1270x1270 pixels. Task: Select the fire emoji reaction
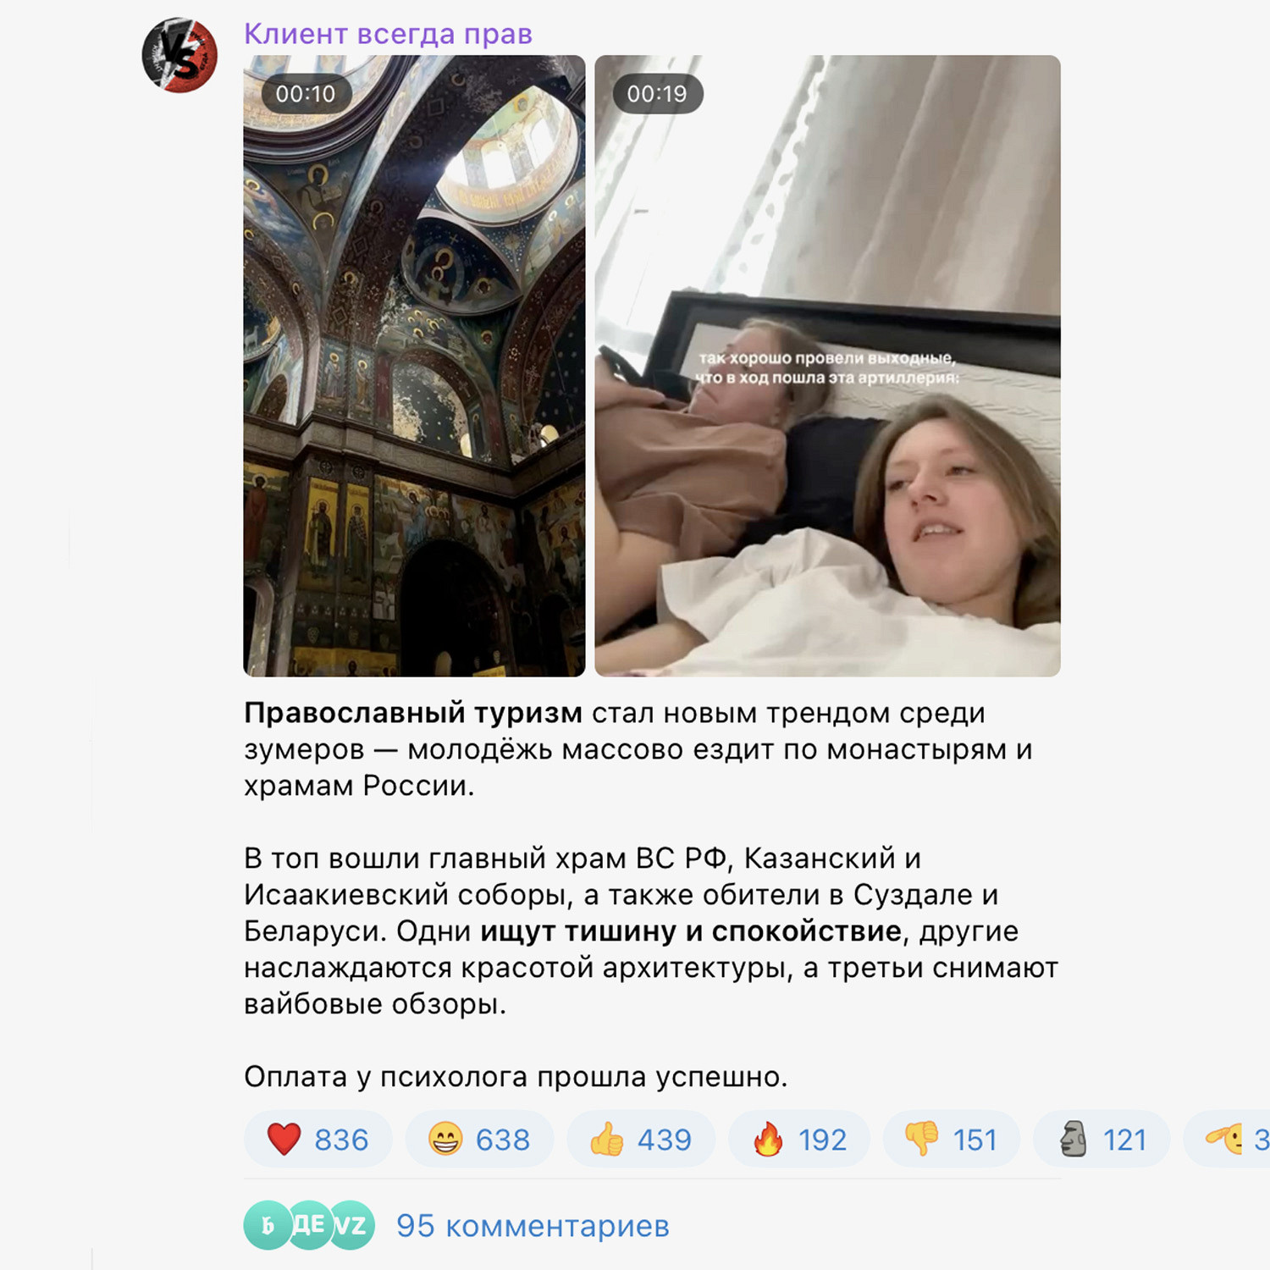[799, 1139]
